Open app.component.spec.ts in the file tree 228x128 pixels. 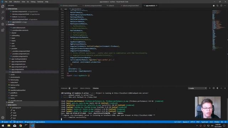pyautogui.click(x=19, y=67)
